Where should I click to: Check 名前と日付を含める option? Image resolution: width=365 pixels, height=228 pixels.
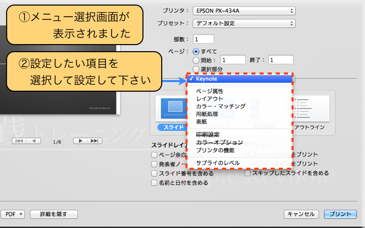[x=154, y=183]
